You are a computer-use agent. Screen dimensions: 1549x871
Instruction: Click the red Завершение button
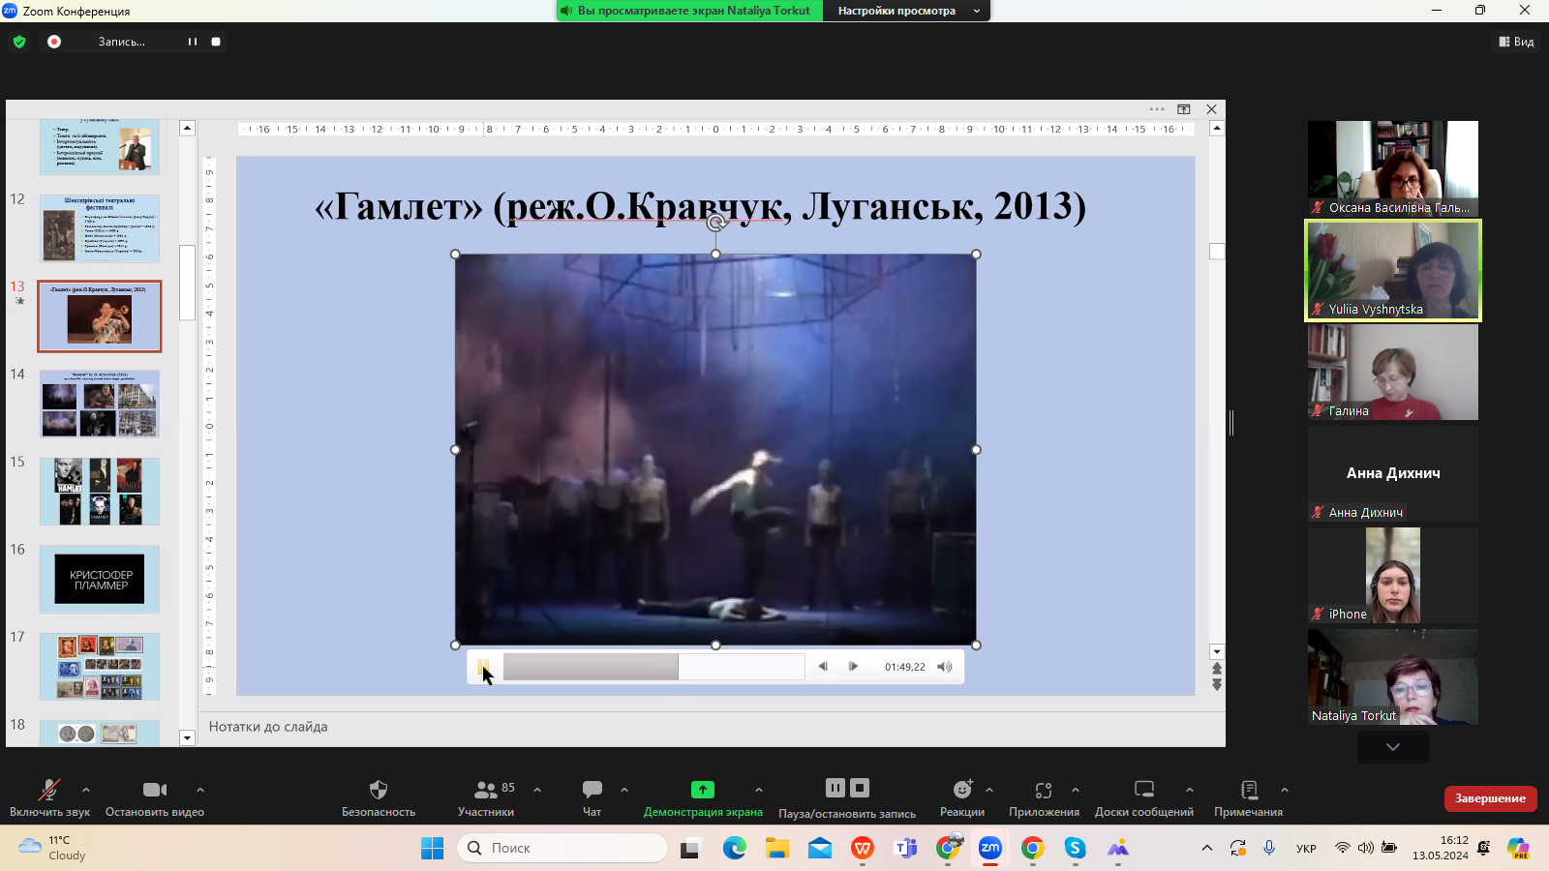click(x=1490, y=798)
